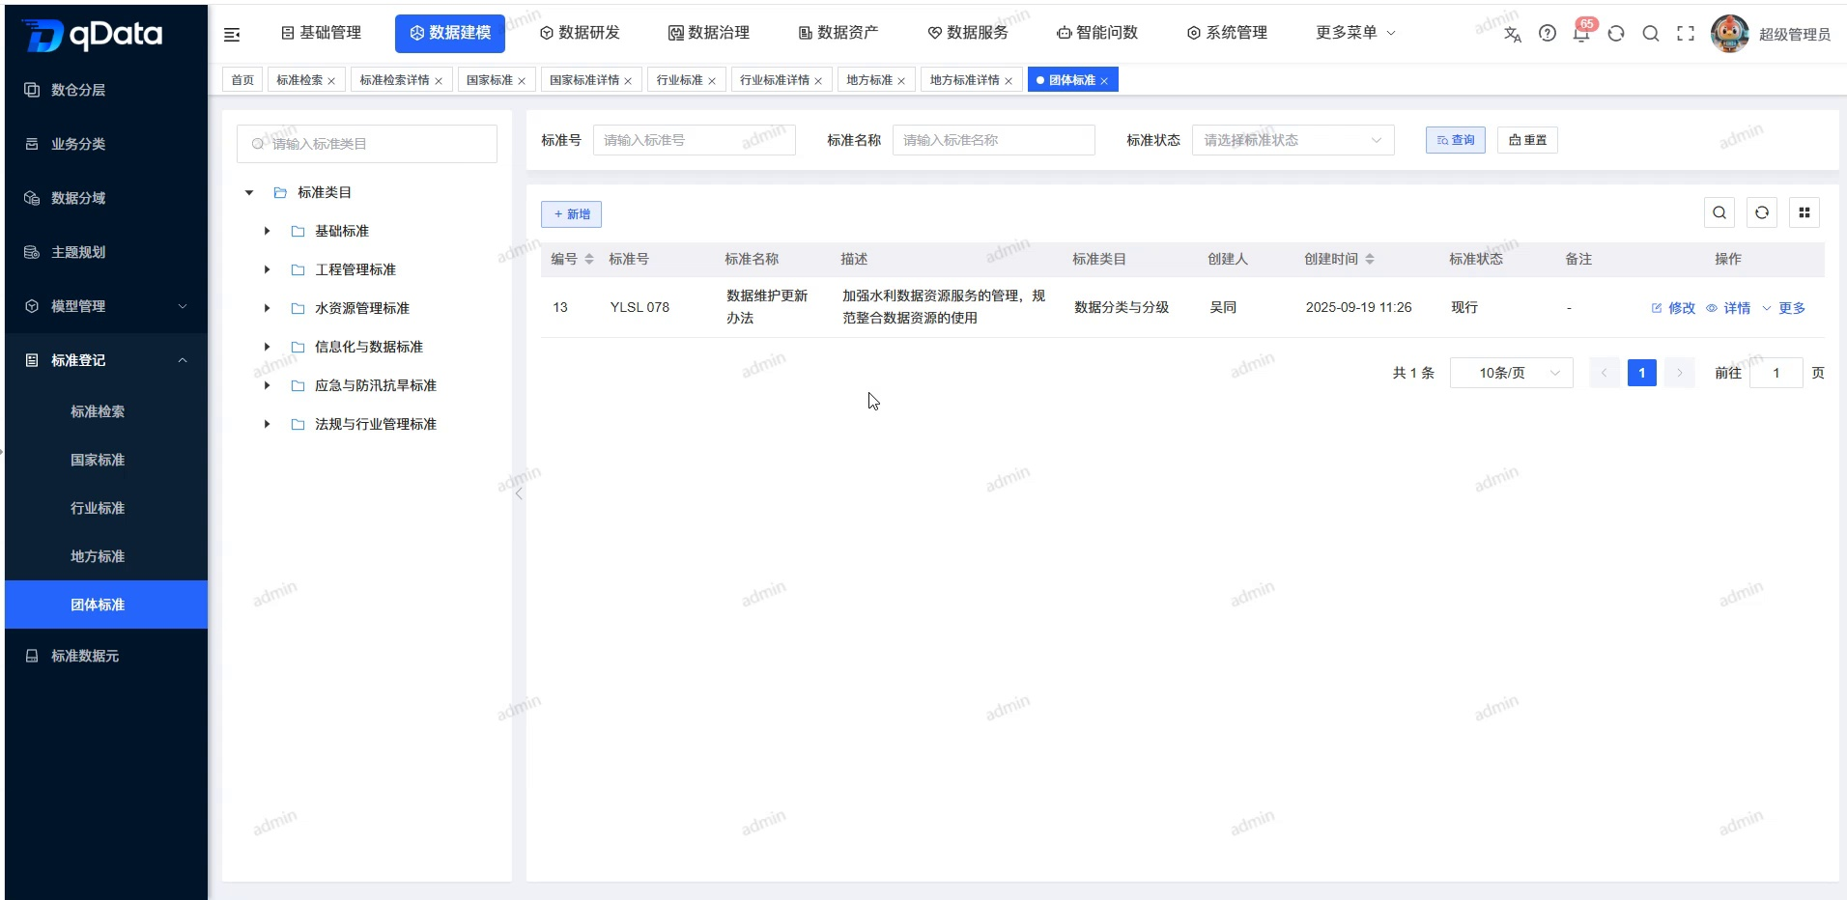The width and height of the screenshot is (1847, 900).
Task: Select page 1 in the pagination
Action: (x=1642, y=373)
